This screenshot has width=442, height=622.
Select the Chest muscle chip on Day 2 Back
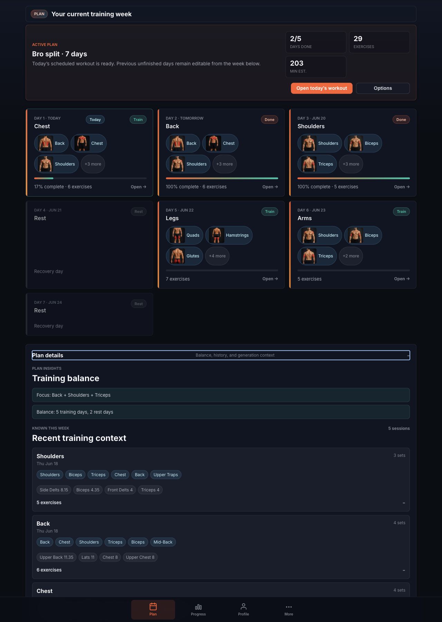[x=220, y=143]
